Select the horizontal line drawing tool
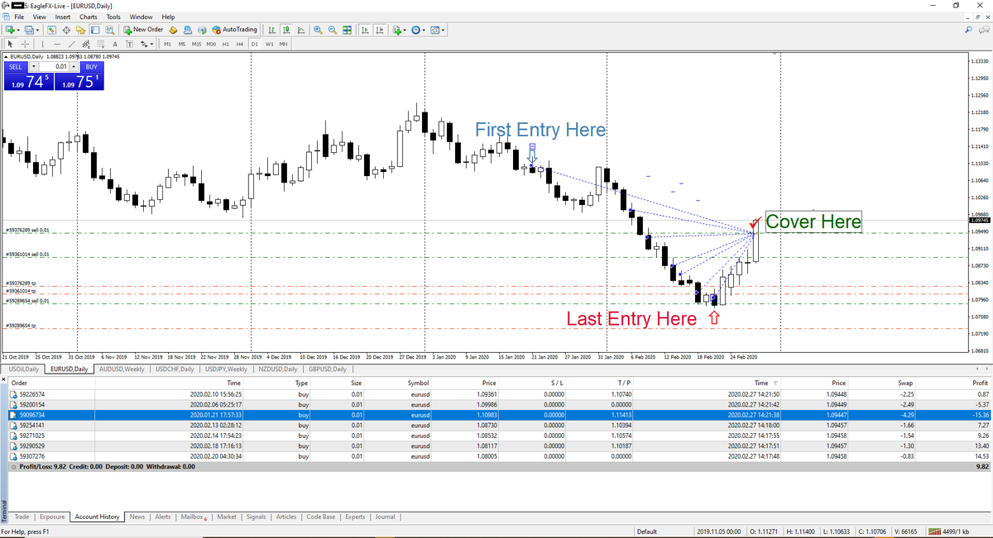 pyautogui.click(x=58, y=44)
